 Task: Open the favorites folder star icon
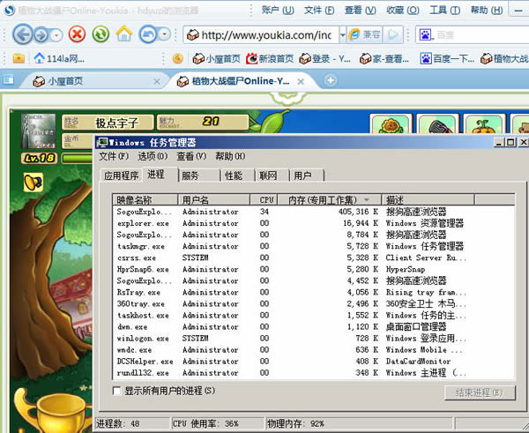click(19, 59)
